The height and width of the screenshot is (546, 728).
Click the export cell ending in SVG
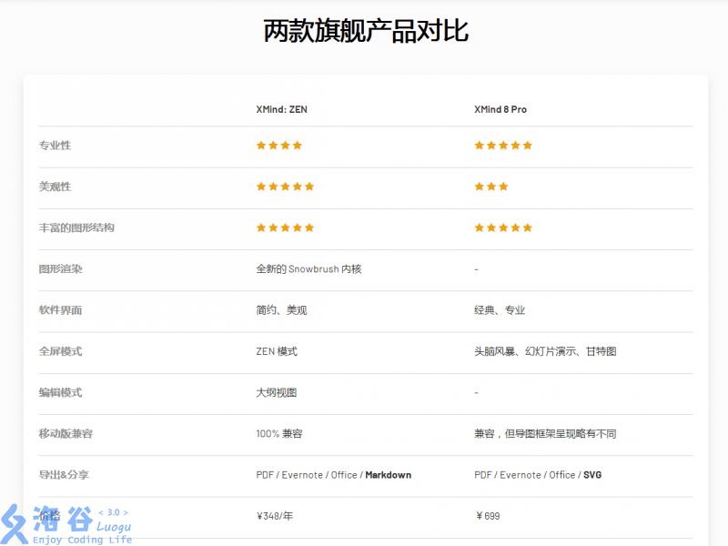coord(538,475)
